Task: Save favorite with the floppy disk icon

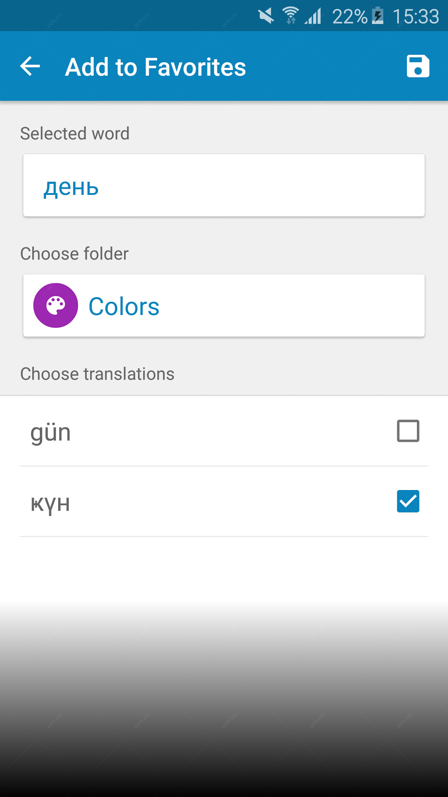Action: (x=418, y=67)
